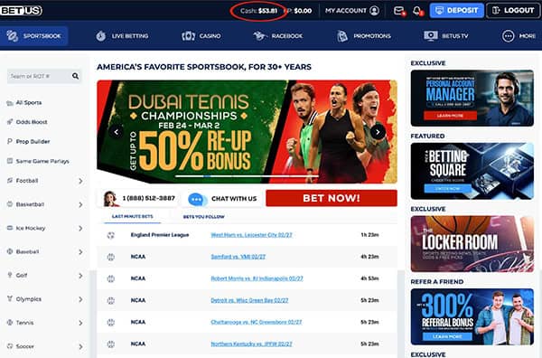Click the chat bubble icon
Viewport: 542px width, 358px height.
click(x=197, y=199)
